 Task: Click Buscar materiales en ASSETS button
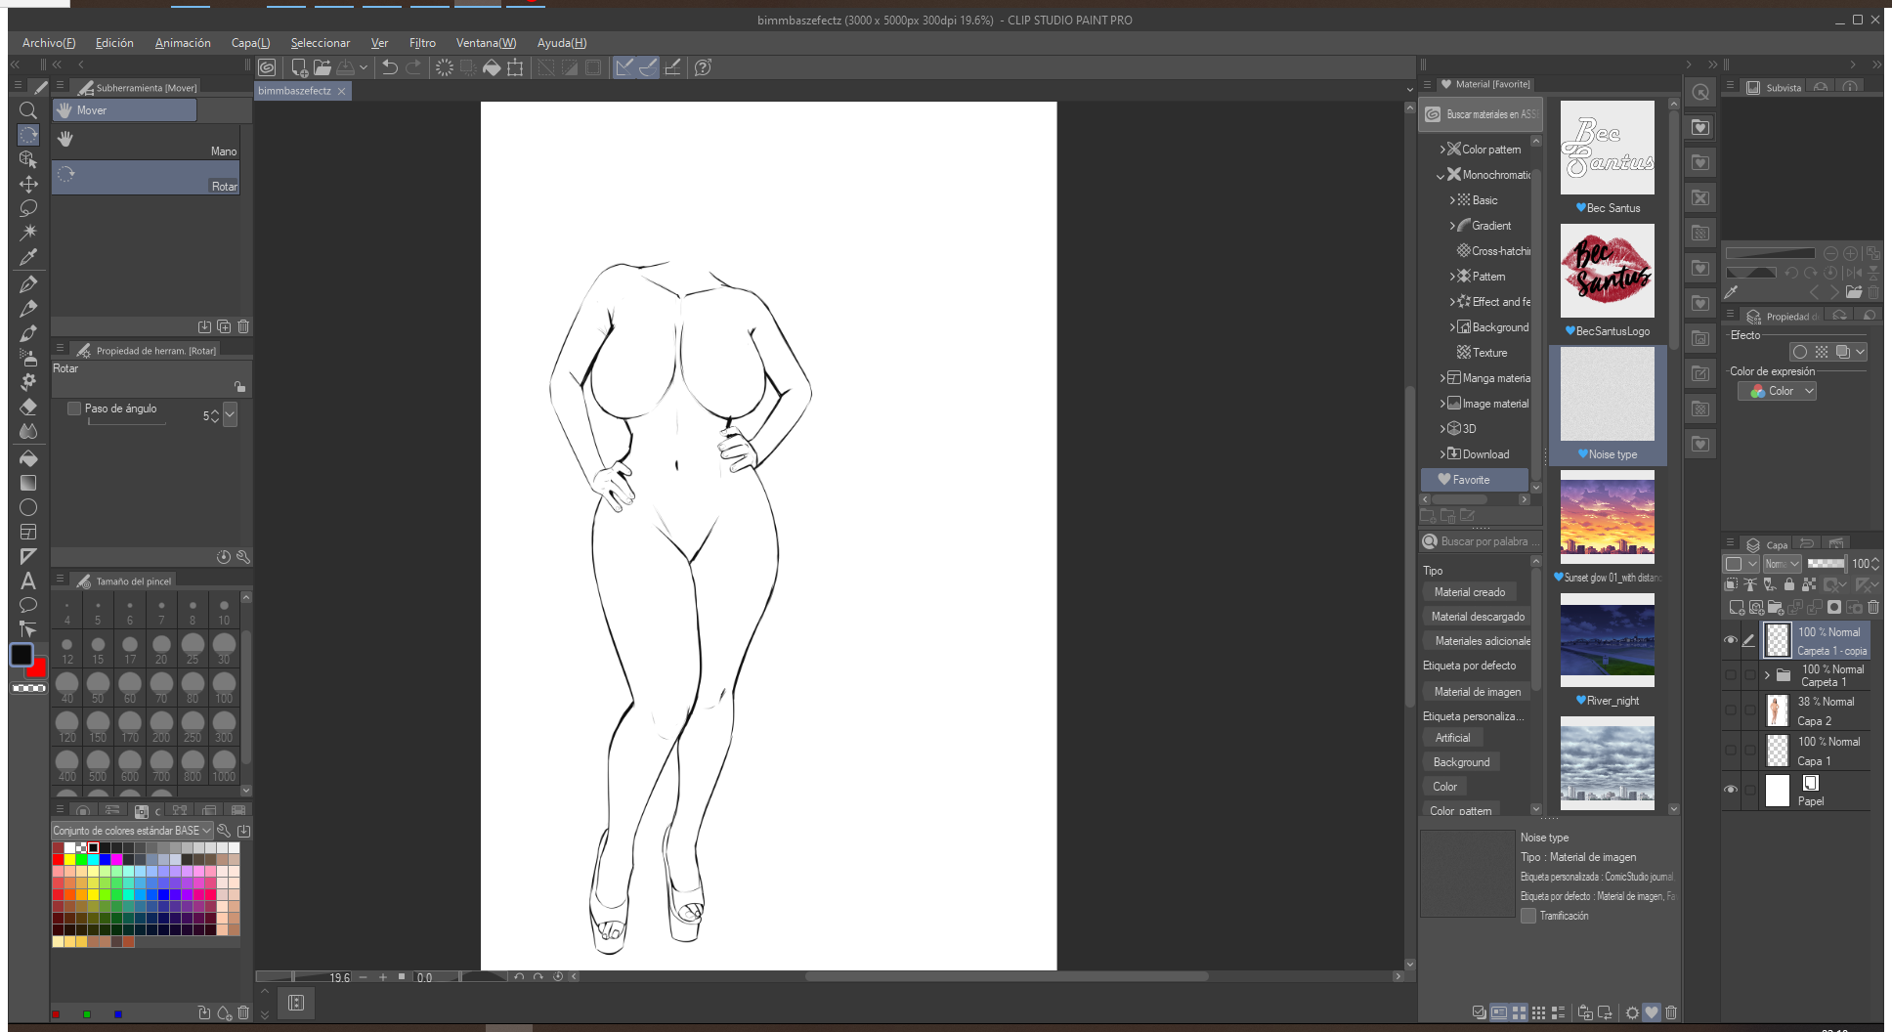tap(1481, 114)
